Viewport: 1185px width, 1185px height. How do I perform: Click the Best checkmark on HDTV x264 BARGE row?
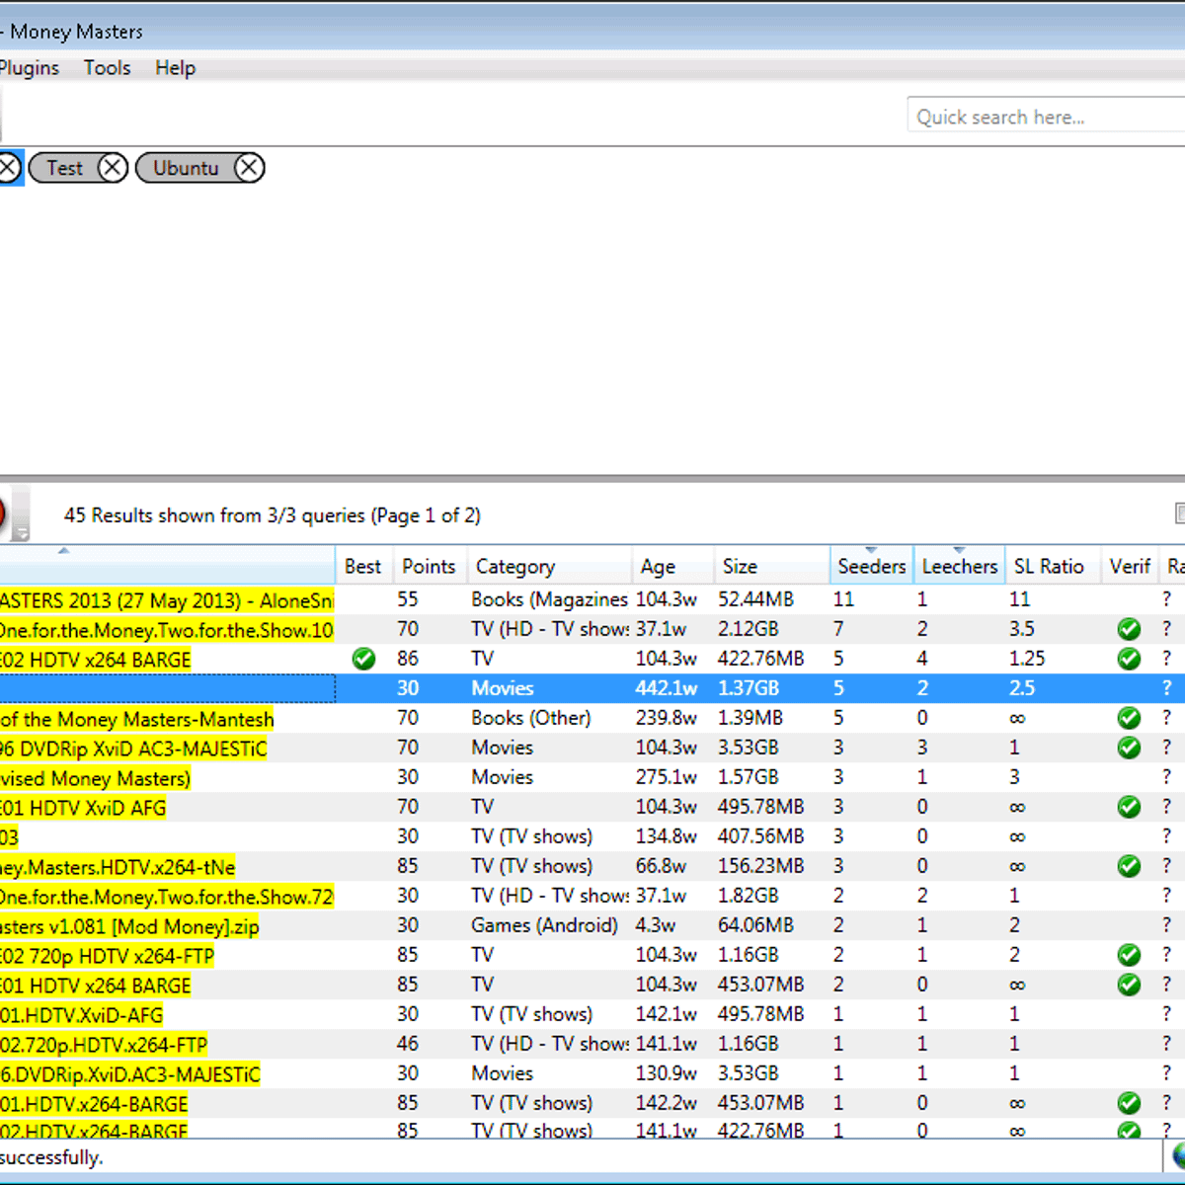click(363, 659)
